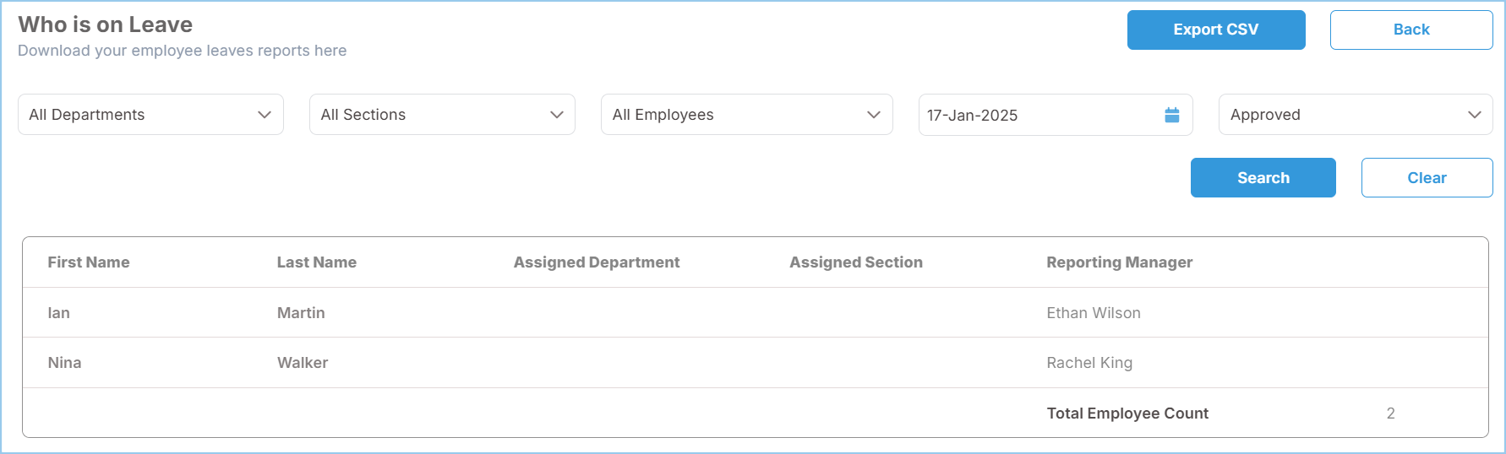The height and width of the screenshot is (454, 1506).
Task: Click the Total Employee Count label
Action: 1127,413
